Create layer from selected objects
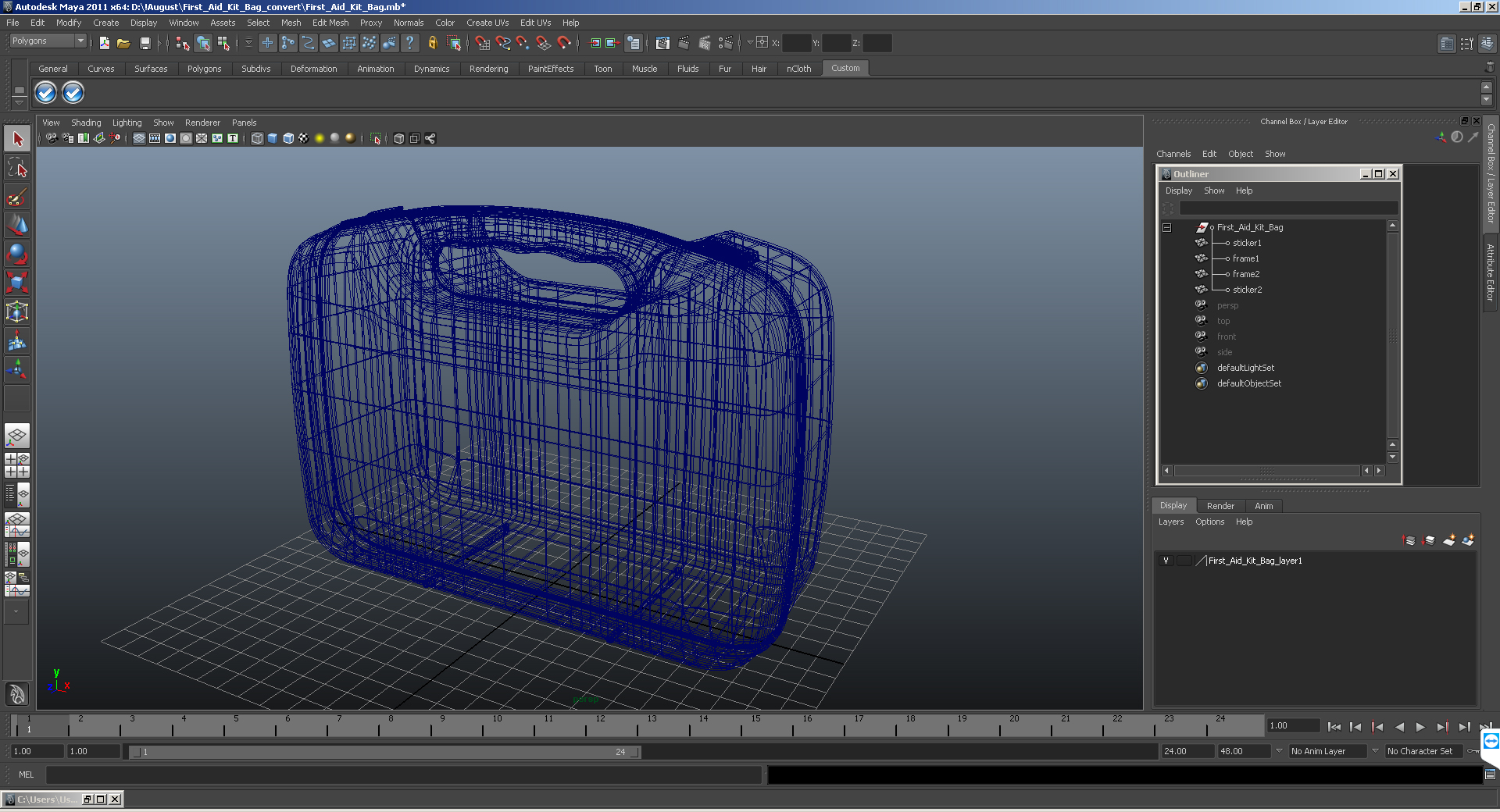The height and width of the screenshot is (812, 1500). click(1468, 540)
